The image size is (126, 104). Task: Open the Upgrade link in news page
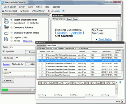(76, 33)
